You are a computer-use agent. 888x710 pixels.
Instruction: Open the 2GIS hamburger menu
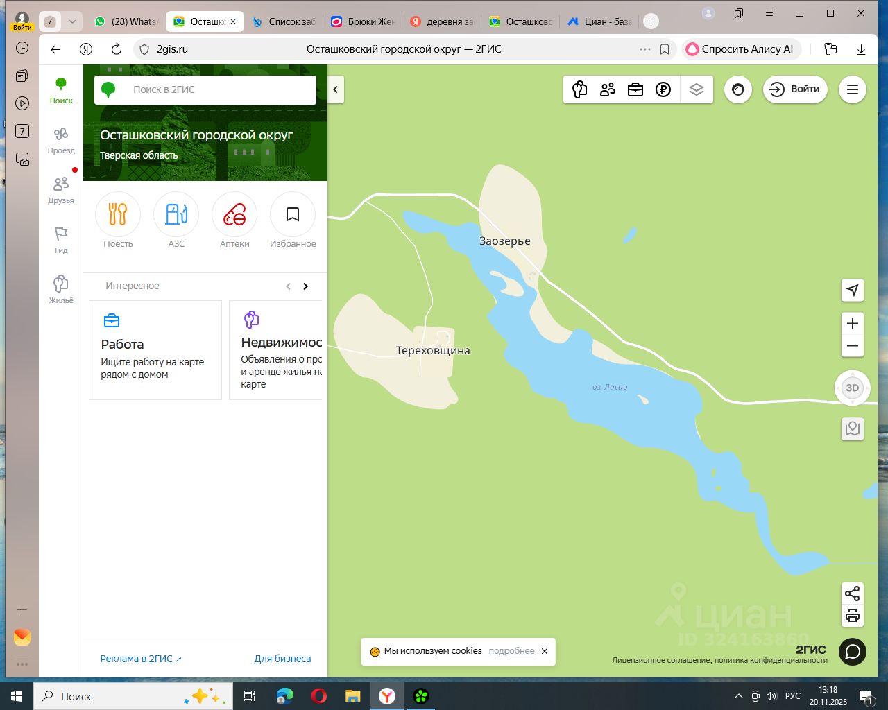(853, 89)
